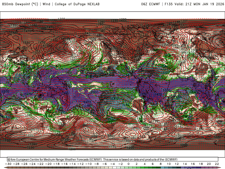The height and width of the screenshot is (169, 225).
Task: Click the 0 value on the color scale
Action: pos(129,164)
